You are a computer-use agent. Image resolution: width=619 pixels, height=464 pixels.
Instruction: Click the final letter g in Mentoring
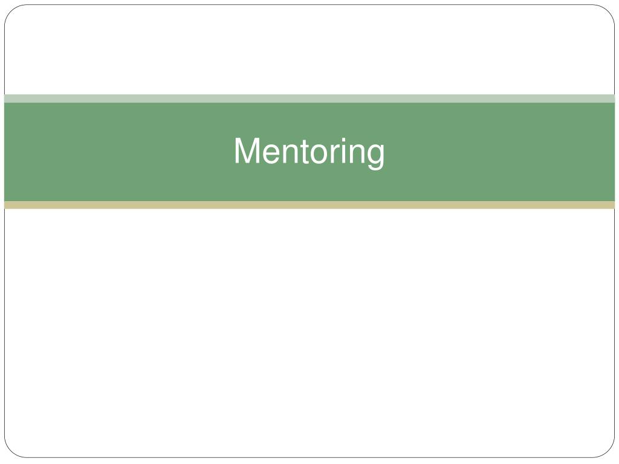click(x=375, y=157)
